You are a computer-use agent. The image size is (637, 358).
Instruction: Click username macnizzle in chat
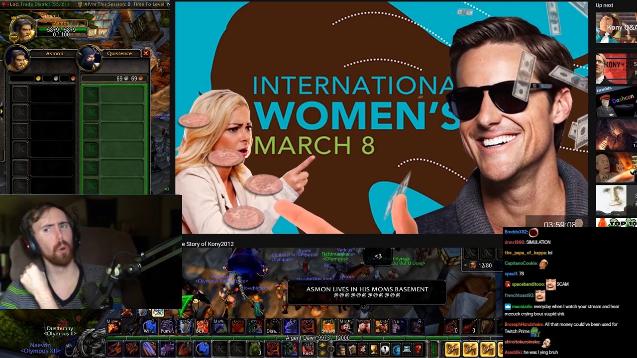[x=522, y=307]
